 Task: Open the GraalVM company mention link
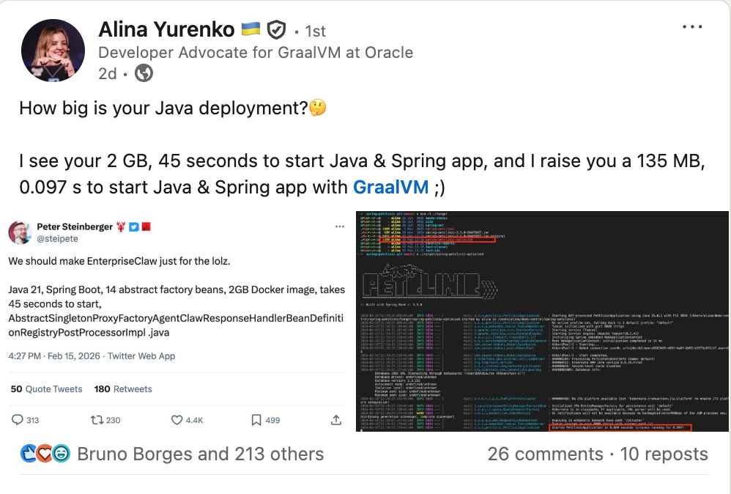(x=390, y=187)
